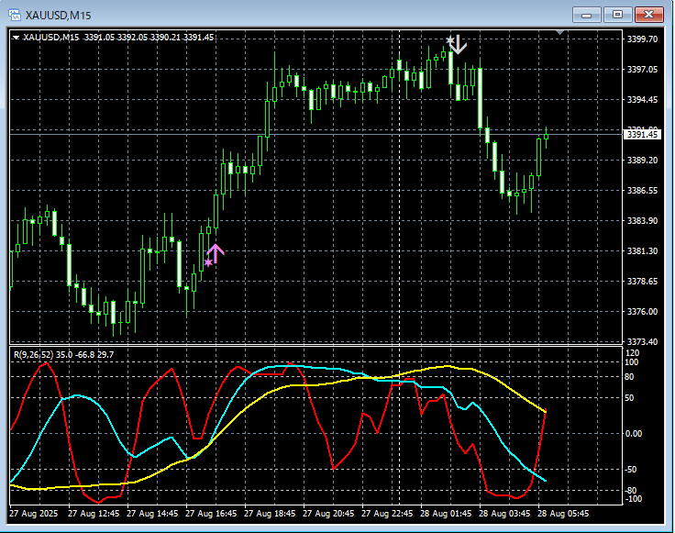675x533 pixels.
Task: Minimize the XAUUSD chart window
Action: click(586, 15)
